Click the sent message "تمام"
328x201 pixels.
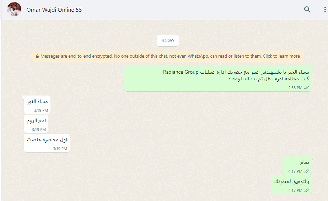point(297,166)
